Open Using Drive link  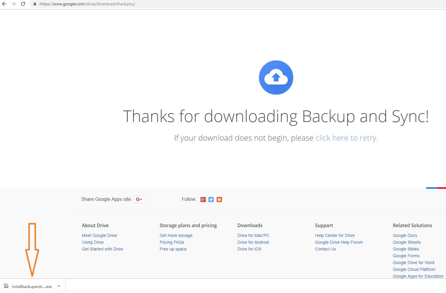[93, 242]
